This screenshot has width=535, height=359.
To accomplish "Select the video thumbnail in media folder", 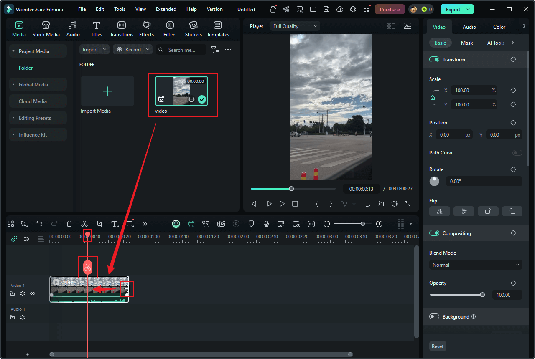I will pyautogui.click(x=181, y=91).
